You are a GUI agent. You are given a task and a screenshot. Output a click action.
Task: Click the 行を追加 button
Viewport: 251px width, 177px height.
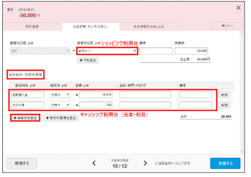88,60
